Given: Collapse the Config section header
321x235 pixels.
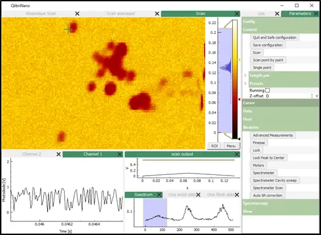Looking at the screenshot, I should [x=280, y=22].
